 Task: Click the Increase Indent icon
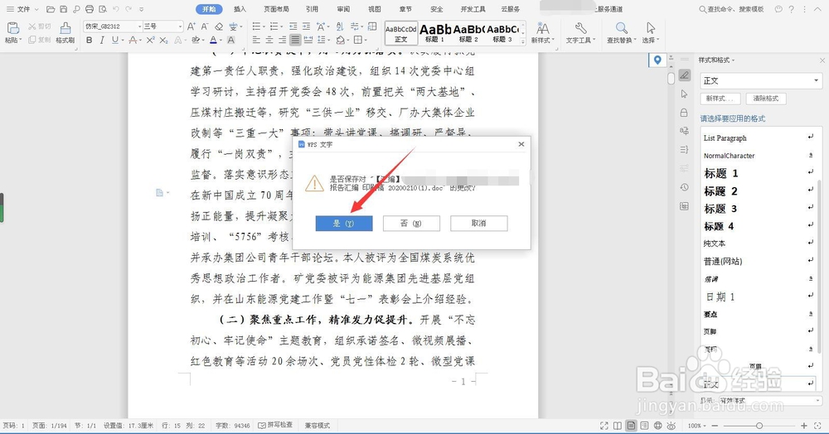(306, 27)
